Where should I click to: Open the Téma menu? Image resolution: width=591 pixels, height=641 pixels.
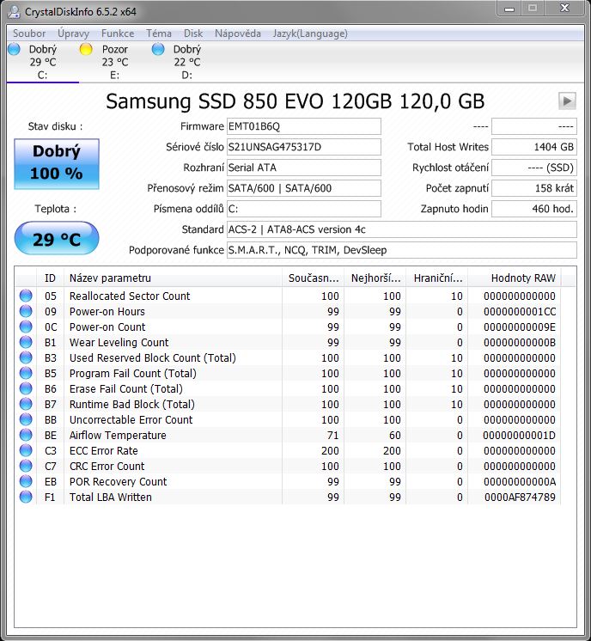click(159, 34)
